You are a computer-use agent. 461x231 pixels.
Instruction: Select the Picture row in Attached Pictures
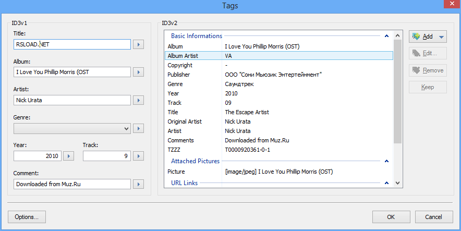pos(278,172)
